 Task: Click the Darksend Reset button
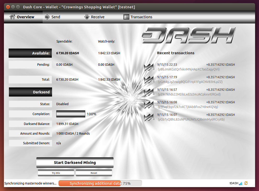click(x=94, y=173)
